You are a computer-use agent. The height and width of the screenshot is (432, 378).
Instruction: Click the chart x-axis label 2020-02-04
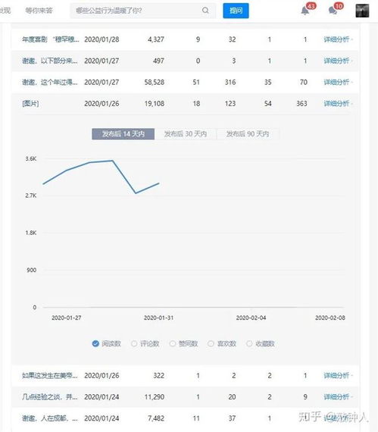[251, 318]
